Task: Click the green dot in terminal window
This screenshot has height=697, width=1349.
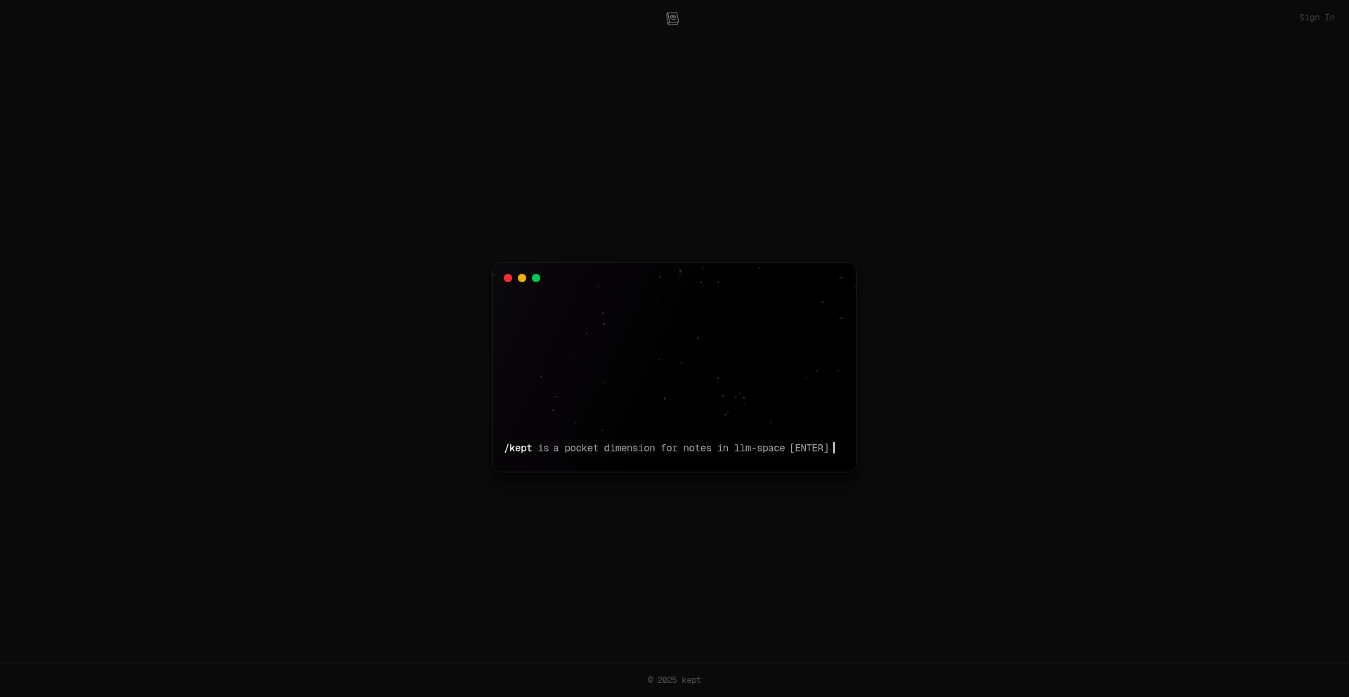Action: tap(536, 278)
